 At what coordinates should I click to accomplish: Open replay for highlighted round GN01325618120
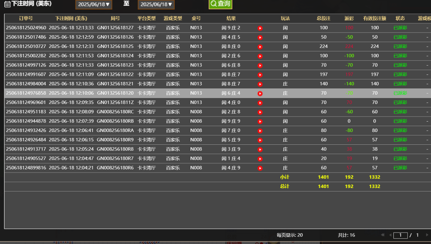click(x=260, y=93)
